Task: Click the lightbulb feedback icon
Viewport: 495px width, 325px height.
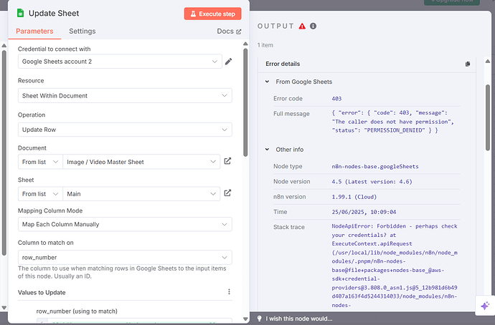Action: pyautogui.click(x=260, y=319)
